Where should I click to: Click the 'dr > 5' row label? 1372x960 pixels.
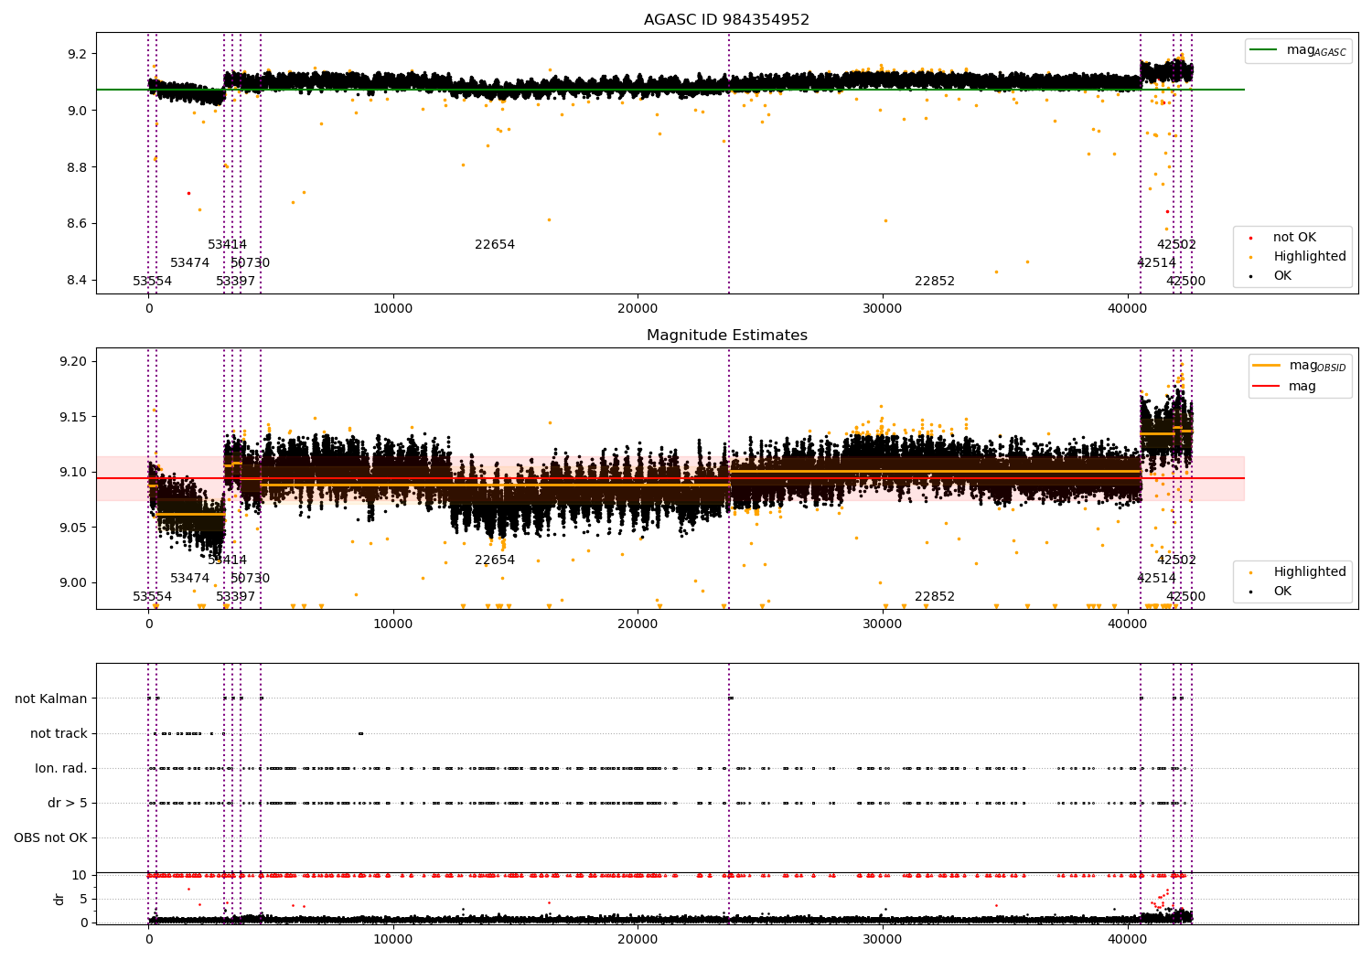tap(68, 804)
